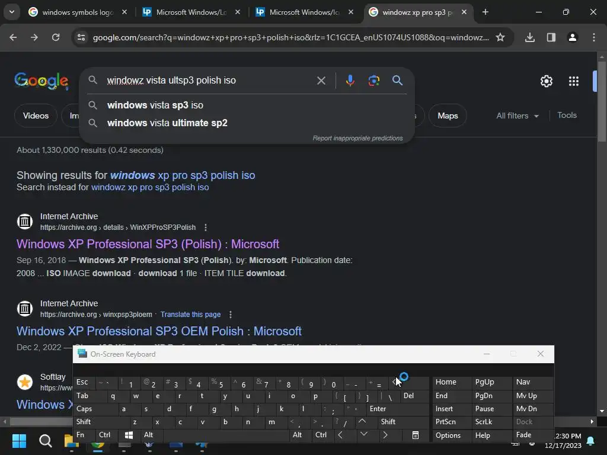Screen dimensions: 607x455
Task: Toggle right Shift key on on-screen keyboard
Action: coord(404,422)
